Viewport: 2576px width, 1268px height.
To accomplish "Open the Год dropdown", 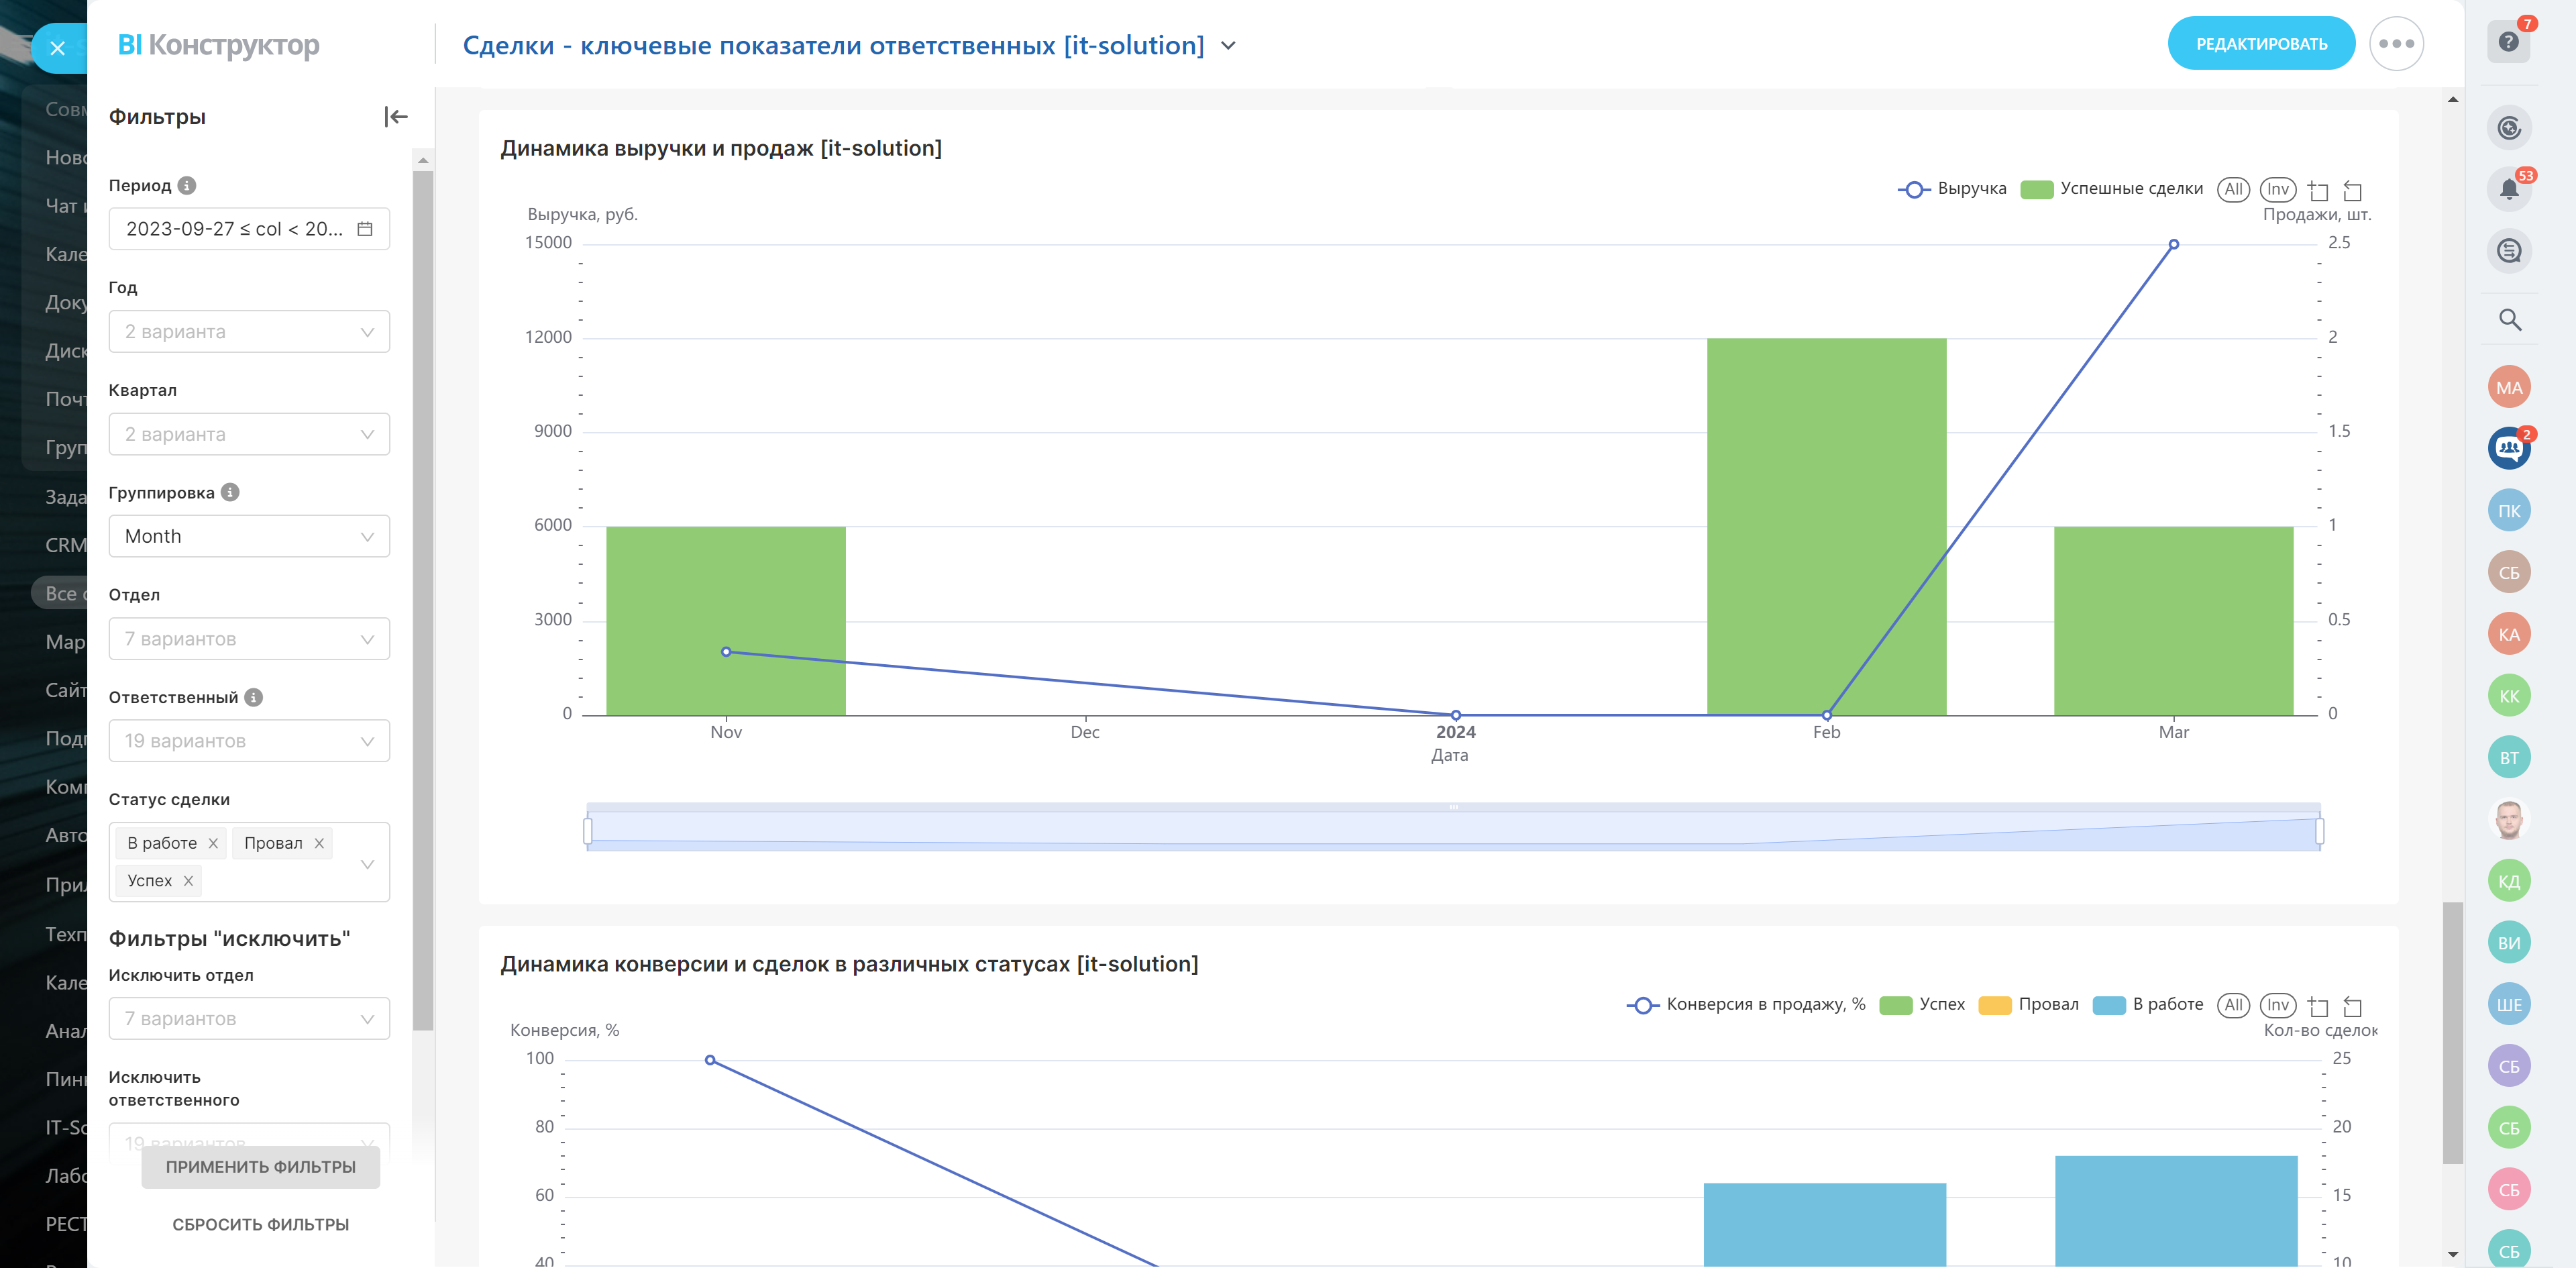I will tap(249, 332).
